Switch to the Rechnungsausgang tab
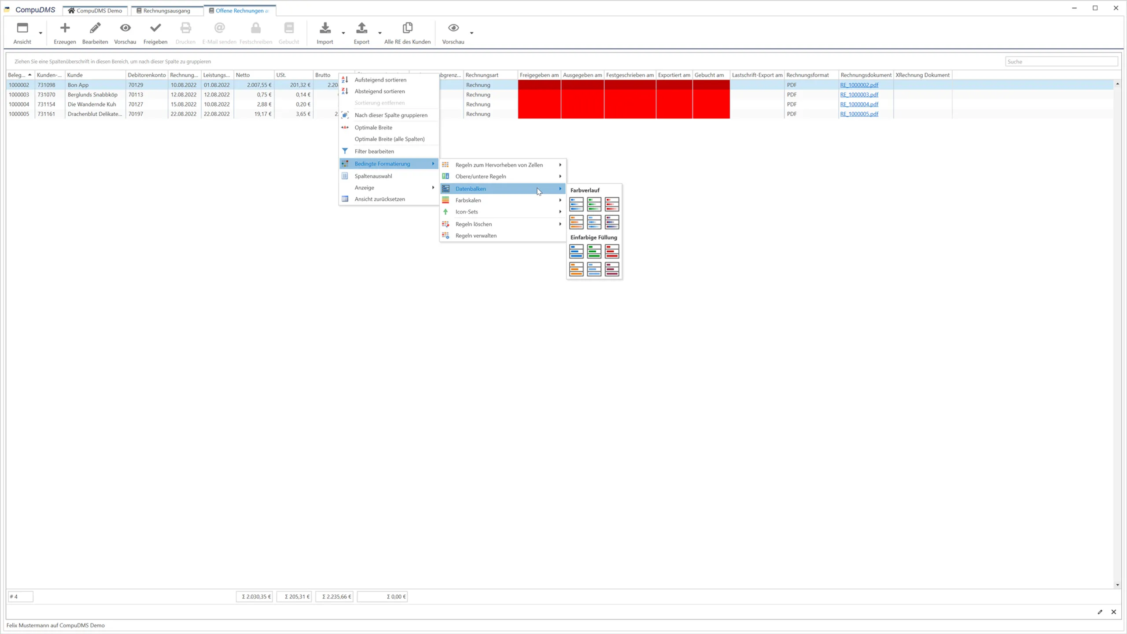 pos(166,10)
